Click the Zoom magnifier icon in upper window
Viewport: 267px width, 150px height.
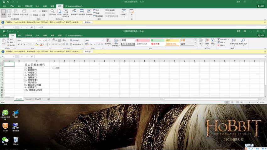click(x=52, y=12)
